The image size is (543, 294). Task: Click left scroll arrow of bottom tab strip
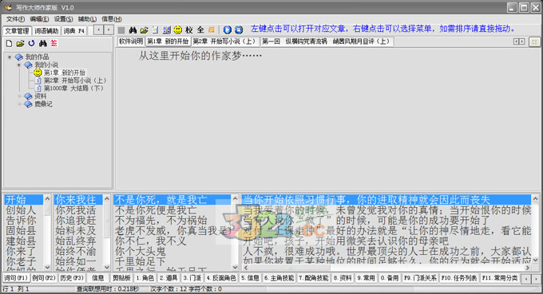(526, 278)
